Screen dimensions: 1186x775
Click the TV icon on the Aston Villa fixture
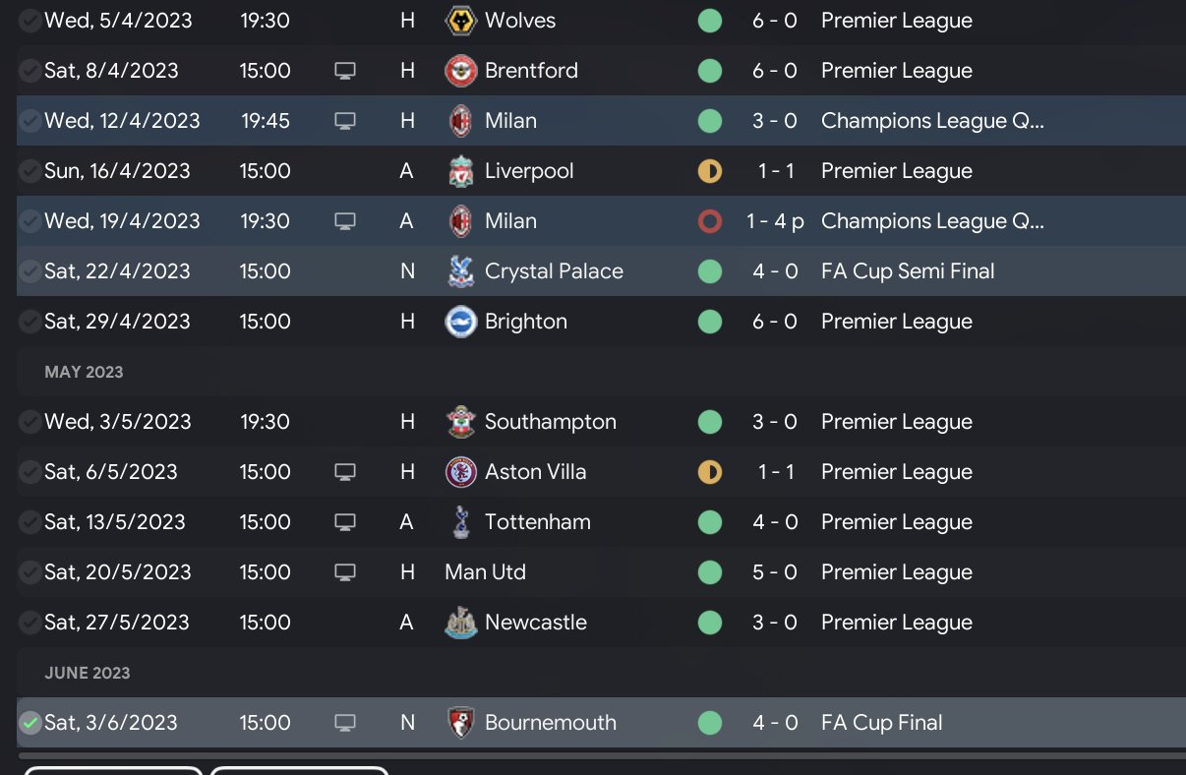pyautogui.click(x=344, y=472)
